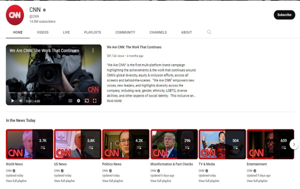This screenshot has height=189, width=300.
Task: Toggle subtitles on the featured video
Action: 70,101
